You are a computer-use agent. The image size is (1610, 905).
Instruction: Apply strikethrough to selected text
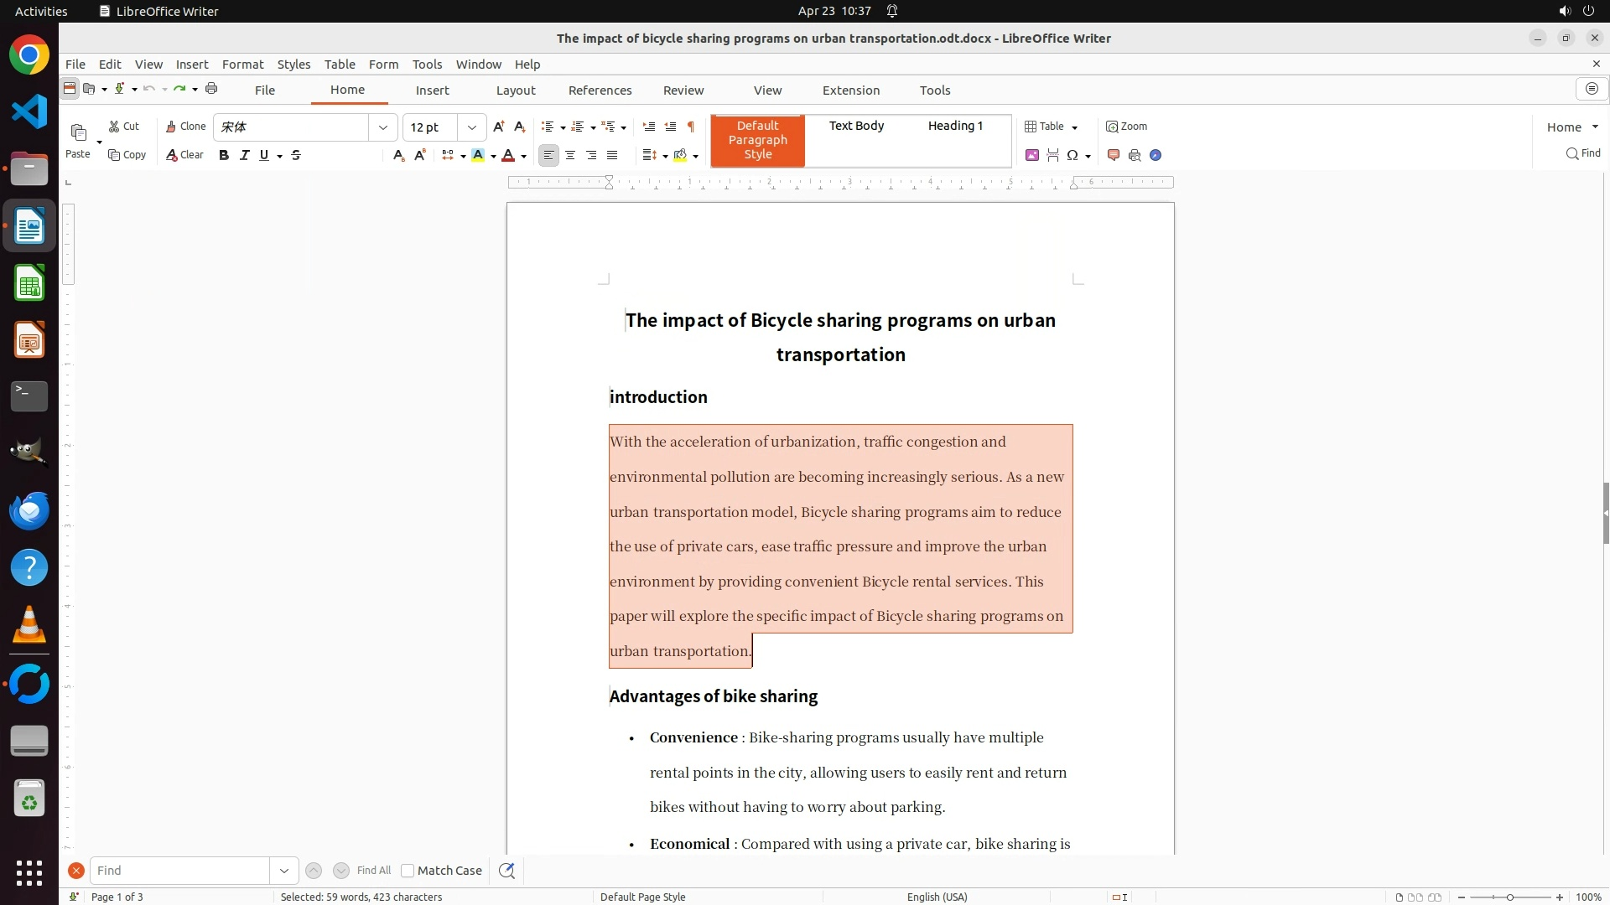(296, 155)
